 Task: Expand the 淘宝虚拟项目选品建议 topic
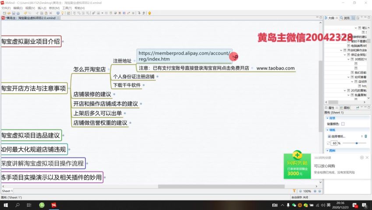pyautogui.click(x=63, y=136)
